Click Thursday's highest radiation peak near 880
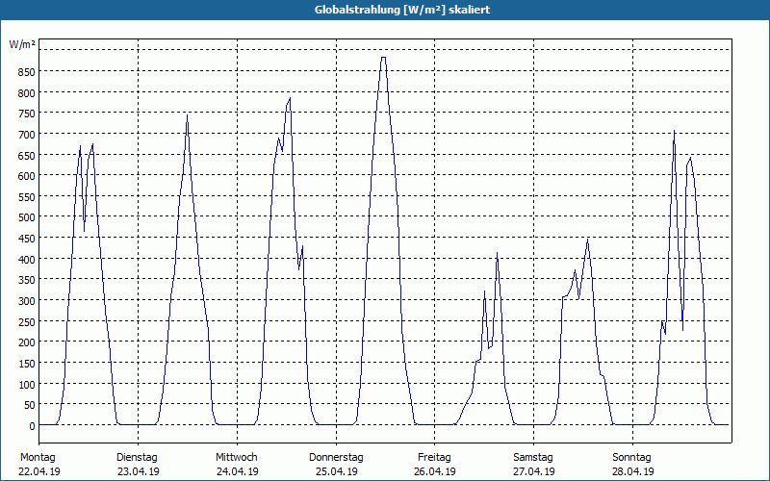This screenshot has width=770, height=481. tap(383, 58)
